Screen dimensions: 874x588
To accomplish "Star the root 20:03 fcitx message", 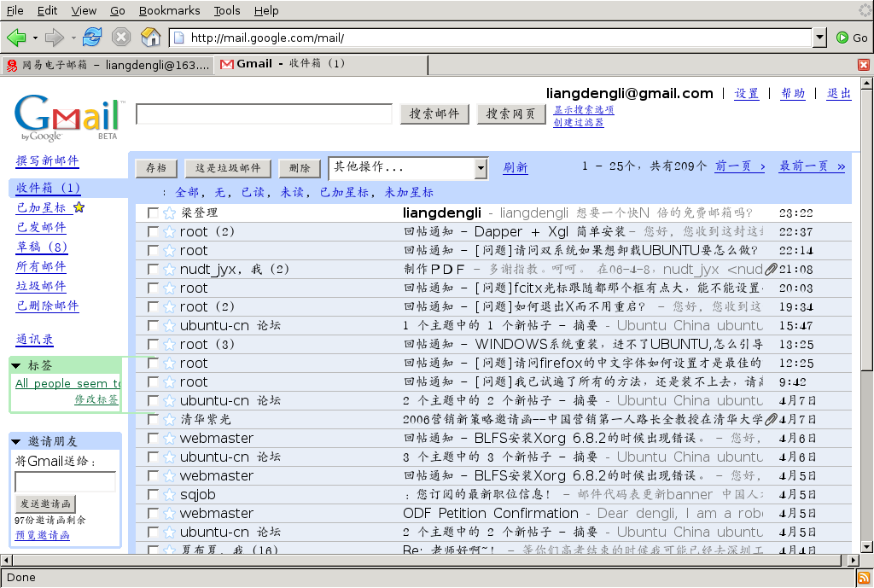I will (x=170, y=288).
